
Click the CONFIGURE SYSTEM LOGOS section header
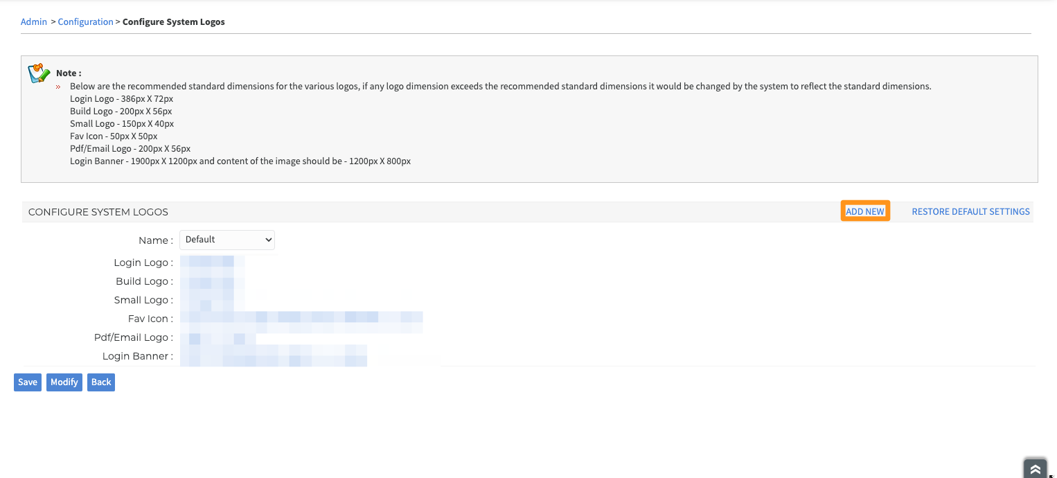click(98, 212)
